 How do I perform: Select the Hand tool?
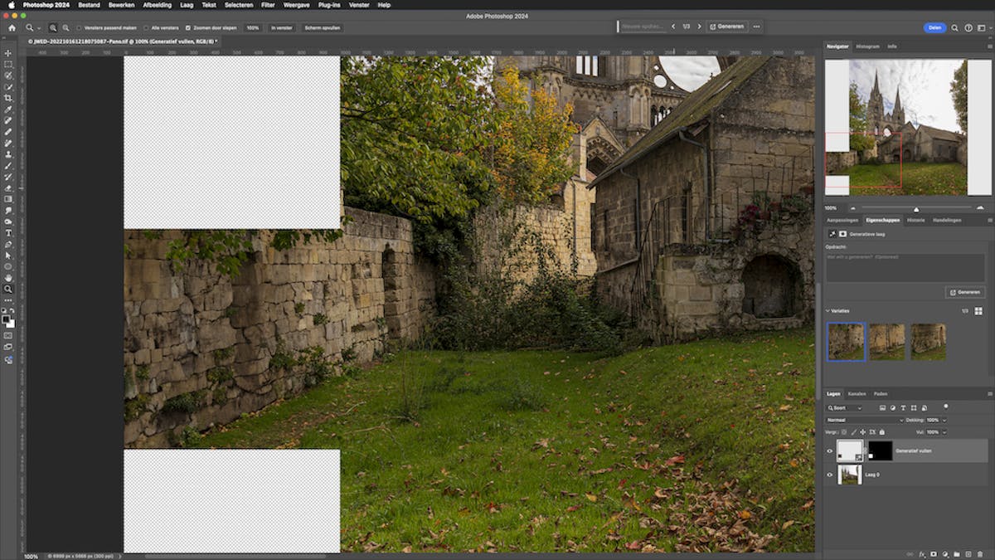pos(8,278)
